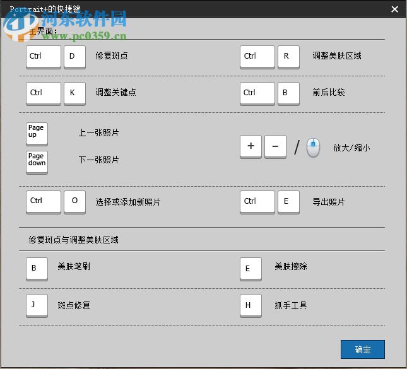Screen dimensions: 407x369
Task: Click the 美肤擦除 label text
Action: (291, 266)
